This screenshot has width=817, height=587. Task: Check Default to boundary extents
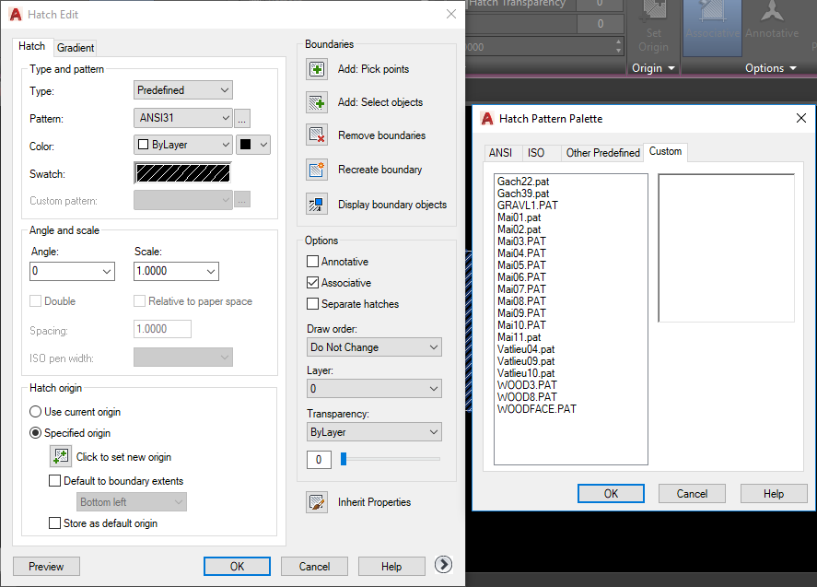click(x=54, y=481)
